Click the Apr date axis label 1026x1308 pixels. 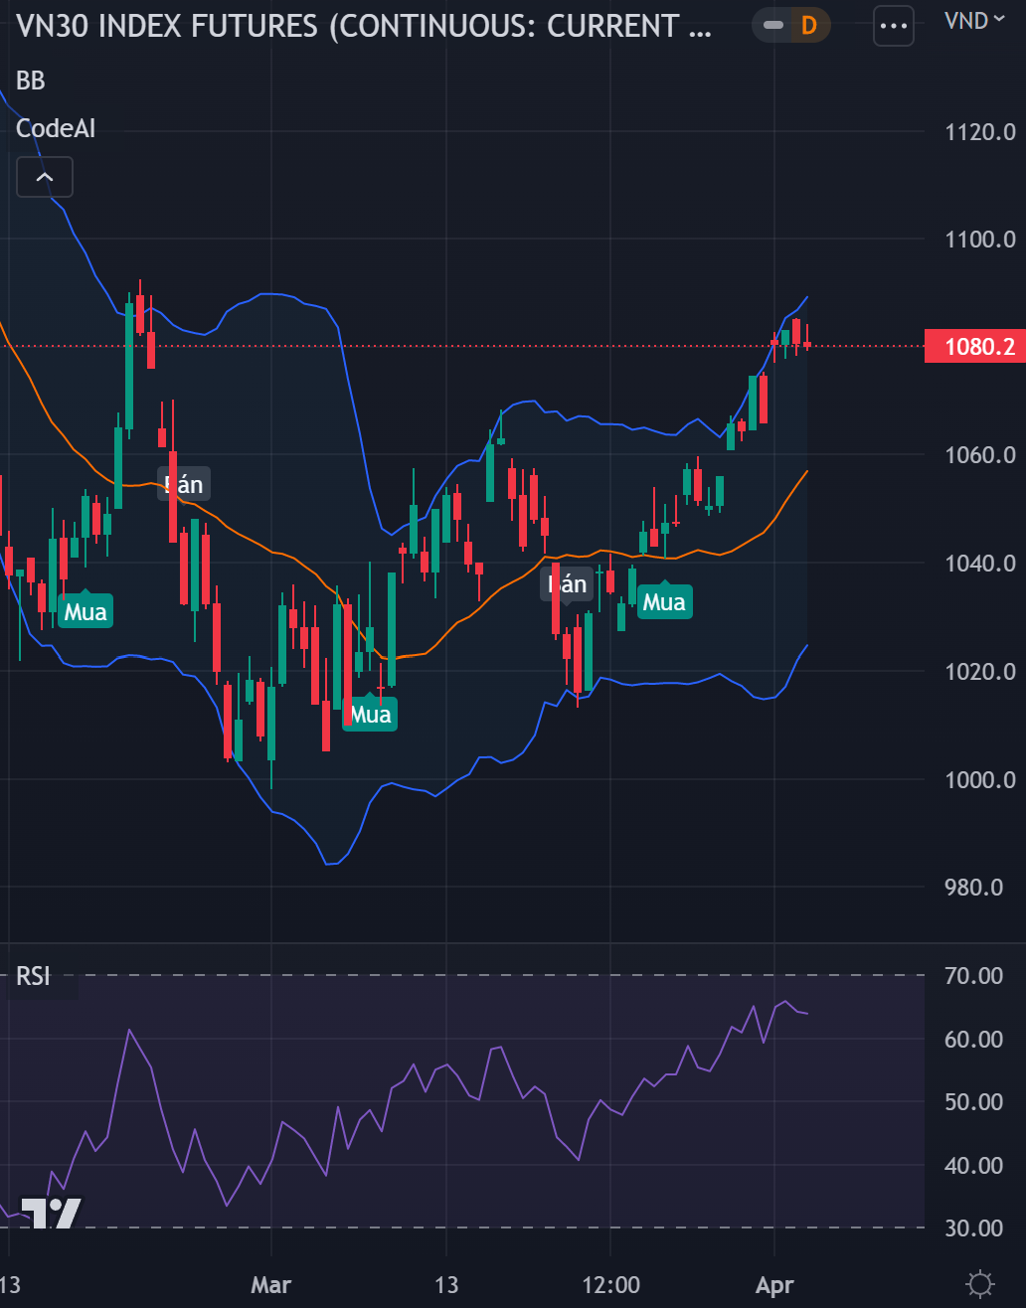[x=774, y=1284]
